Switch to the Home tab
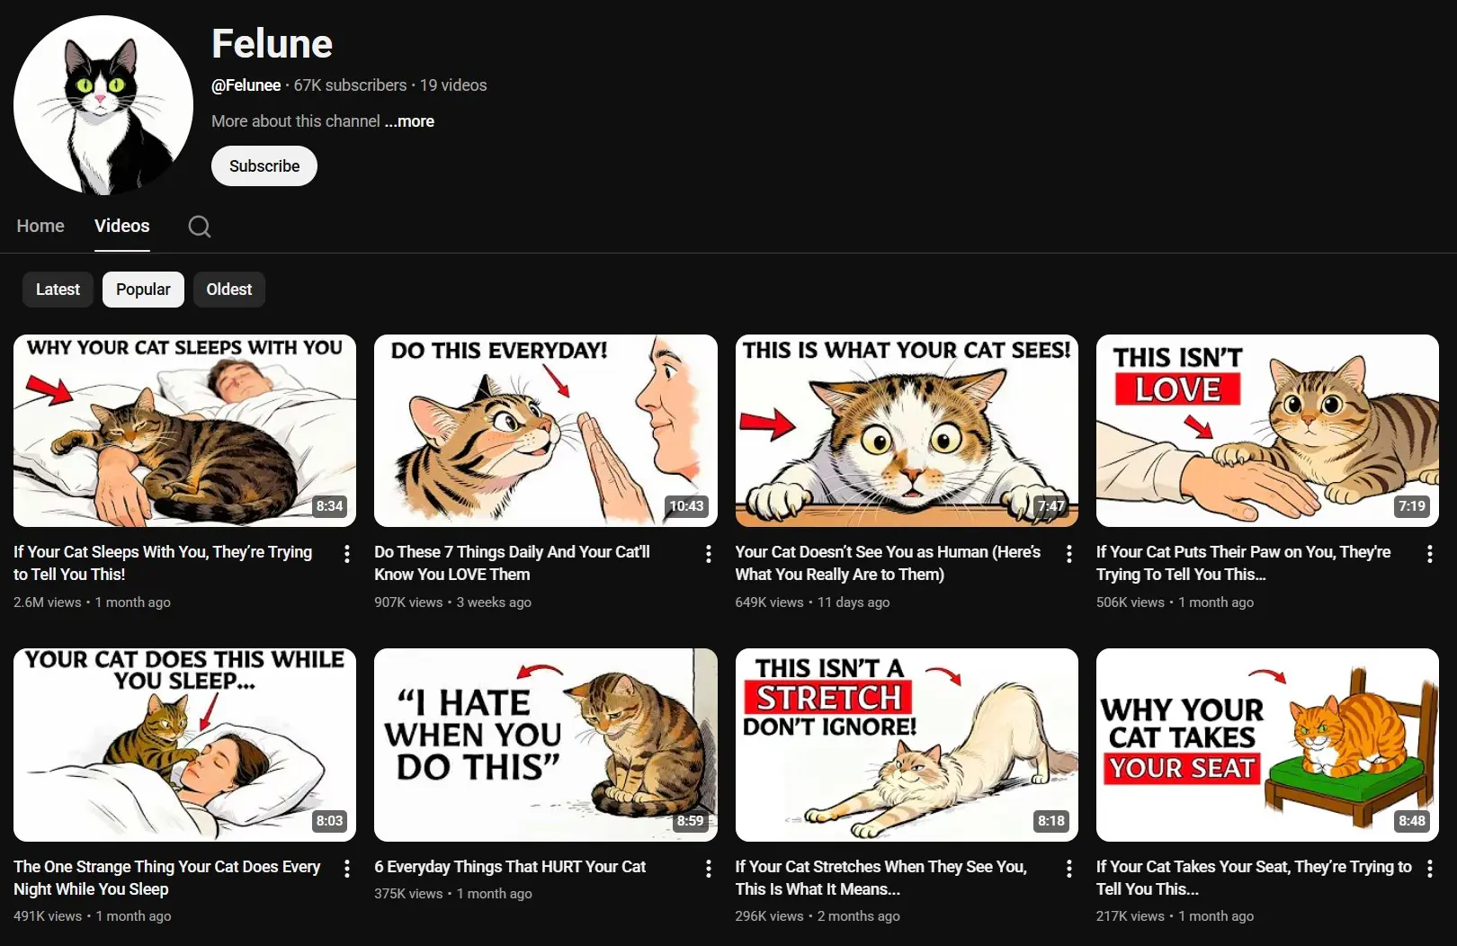 coord(40,226)
